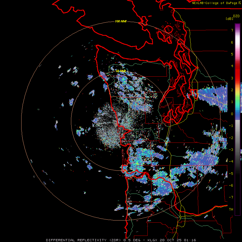
Task: Click the TH threshold label on legend
Action: (x=231, y=209)
